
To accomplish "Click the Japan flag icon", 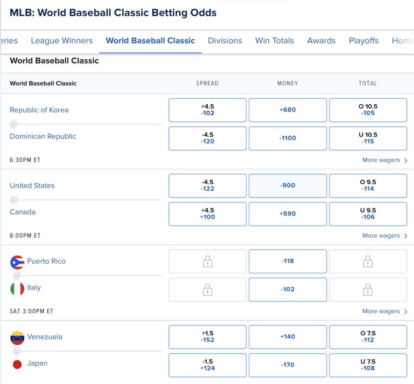I will [x=17, y=364].
